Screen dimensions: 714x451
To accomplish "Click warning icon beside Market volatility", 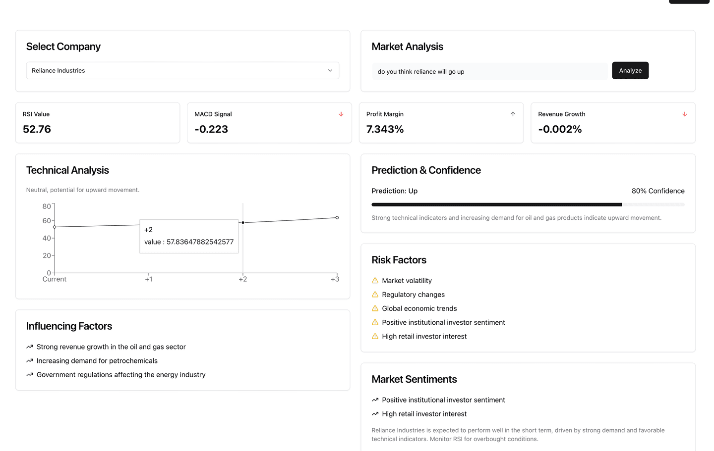I will [x=375, y=281].
